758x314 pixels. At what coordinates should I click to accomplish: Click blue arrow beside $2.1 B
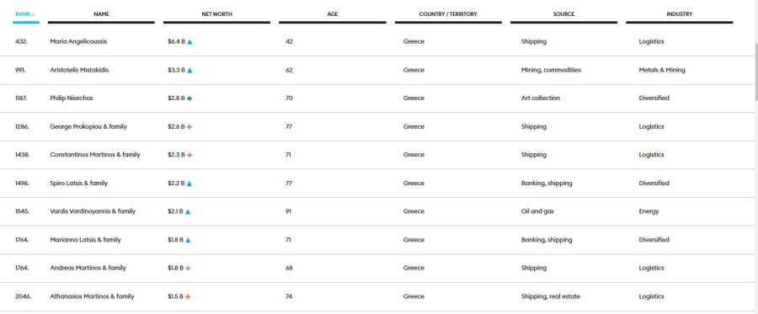[188, 211]
